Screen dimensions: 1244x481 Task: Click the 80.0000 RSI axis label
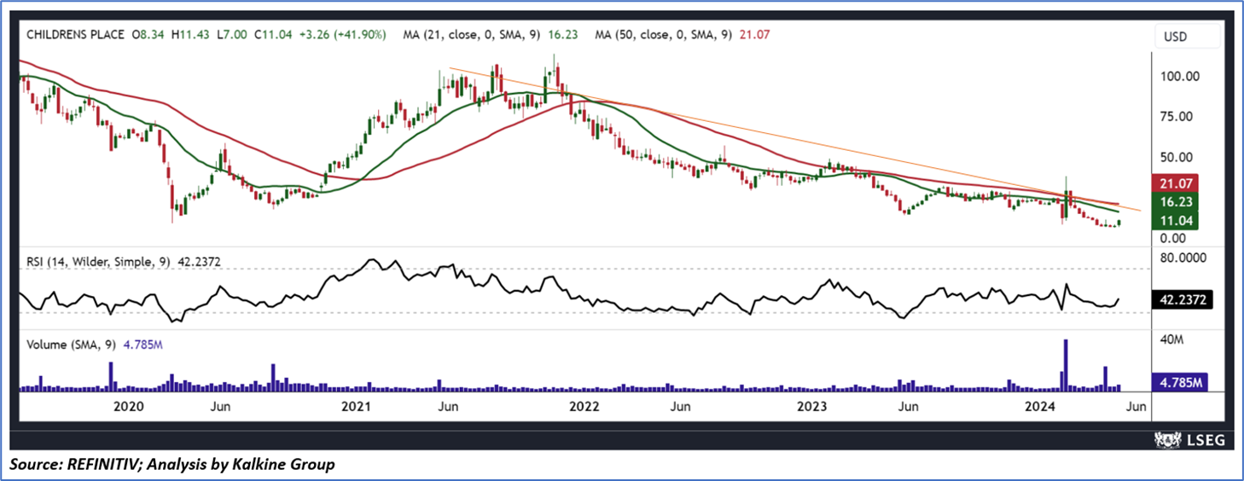[x=1183, y=257]
